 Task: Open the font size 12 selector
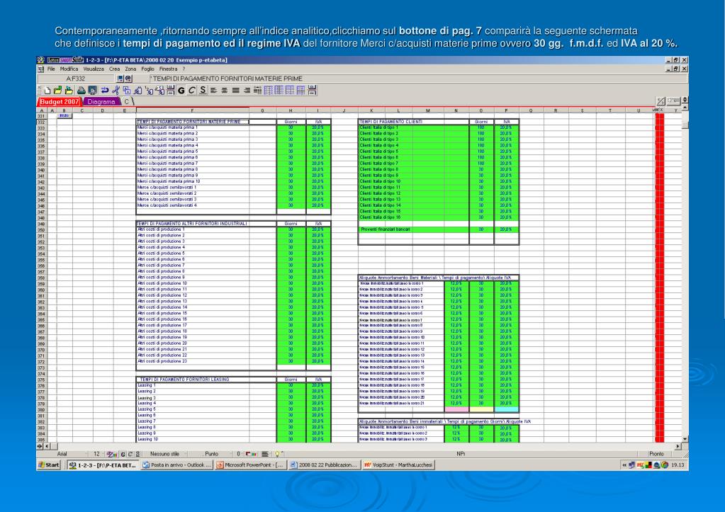pyautogui.click(x=96, y=454)
